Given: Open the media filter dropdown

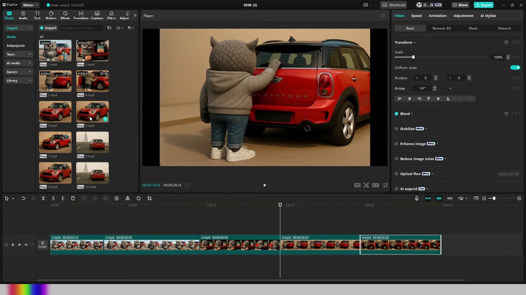Looking at the screenshot, I should (131, 28).
